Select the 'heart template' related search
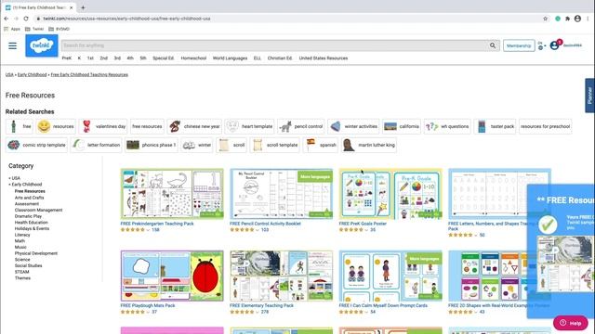 coord(249,126)
